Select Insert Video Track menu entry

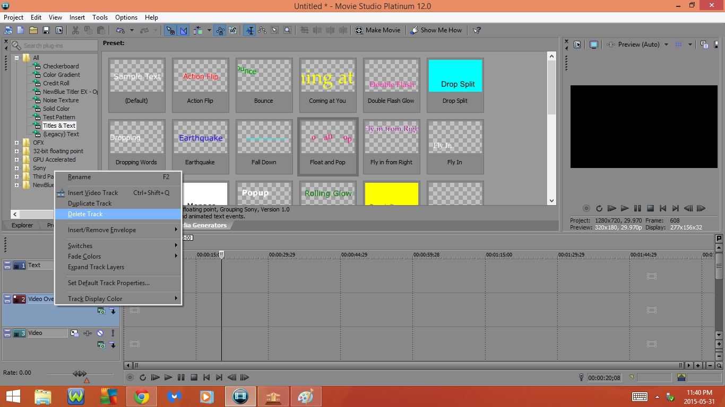[x=118, y=193]
